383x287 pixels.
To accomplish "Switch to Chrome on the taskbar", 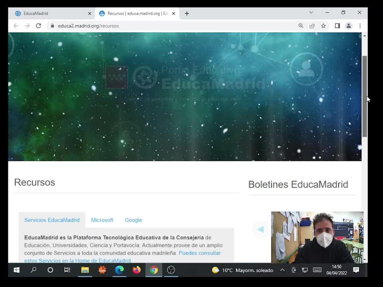I will (x=154, y=270).
